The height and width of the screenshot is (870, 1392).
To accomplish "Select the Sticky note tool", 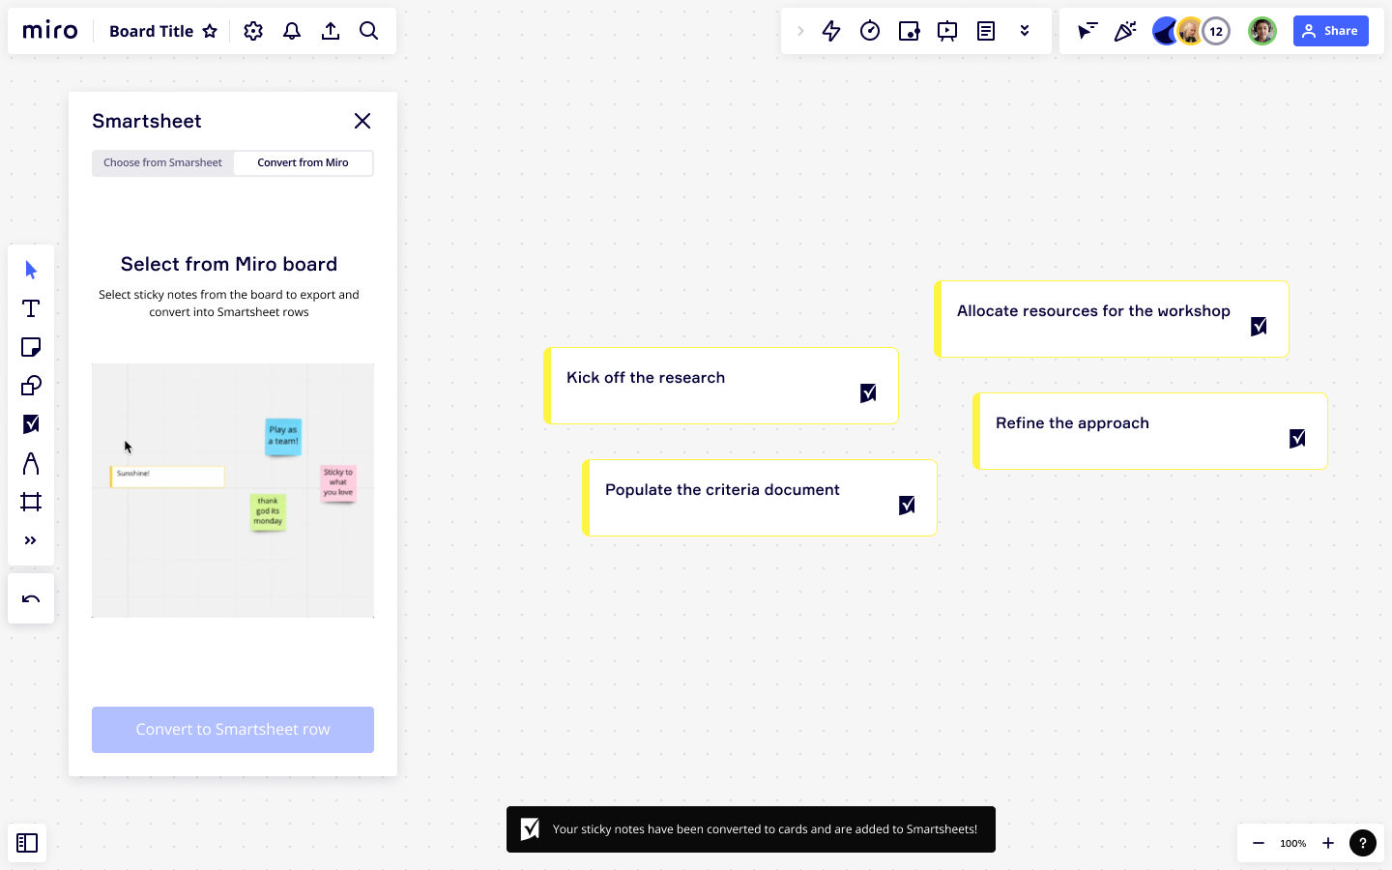I will point(31,347).
